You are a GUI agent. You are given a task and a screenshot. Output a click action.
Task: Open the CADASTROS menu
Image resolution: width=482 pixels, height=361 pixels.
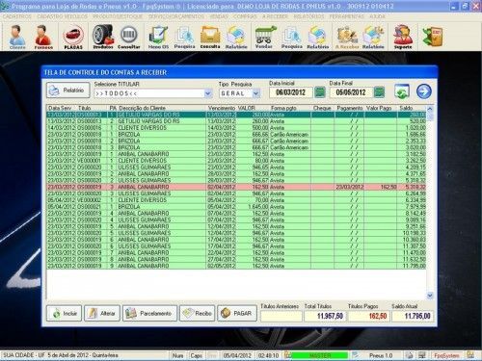[17, 16]
